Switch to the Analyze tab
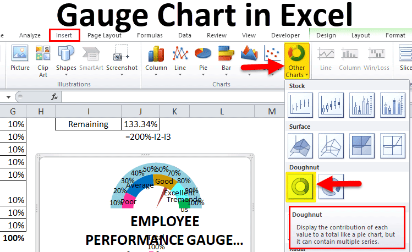 point(30,35)
